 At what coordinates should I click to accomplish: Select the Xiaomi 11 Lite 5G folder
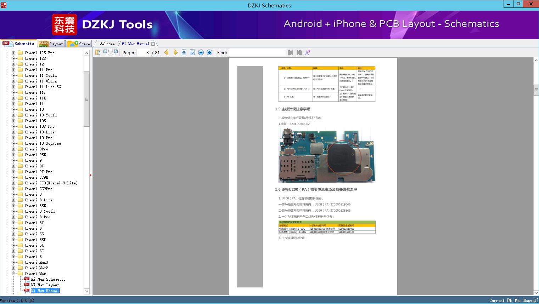[x=43, y=87]
